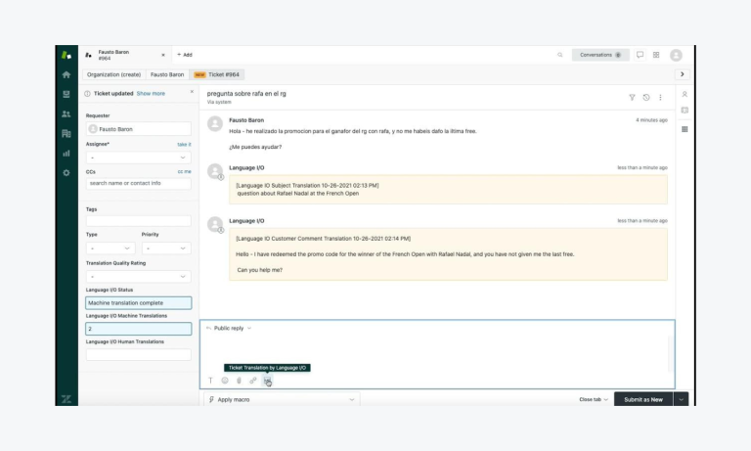Click the ticket subject 'pregunta sobre rafa en el rg'

coord(246,94)
